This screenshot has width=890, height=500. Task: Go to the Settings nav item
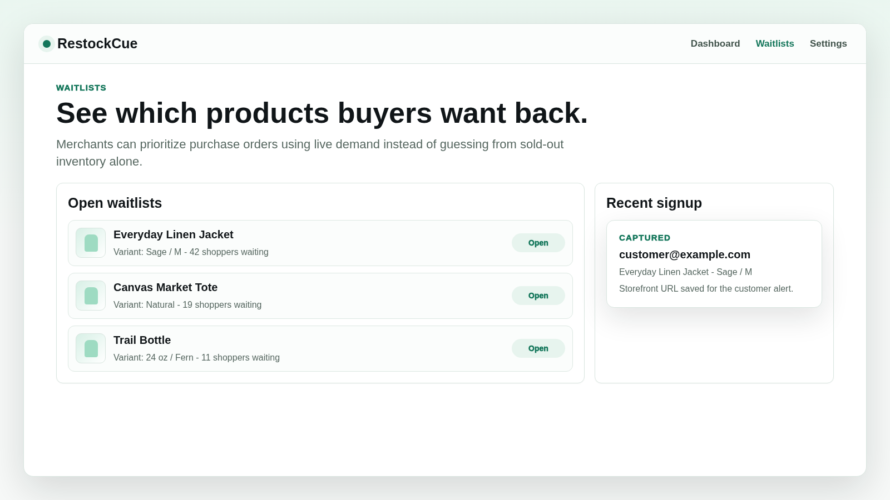[x=828, y=43]
